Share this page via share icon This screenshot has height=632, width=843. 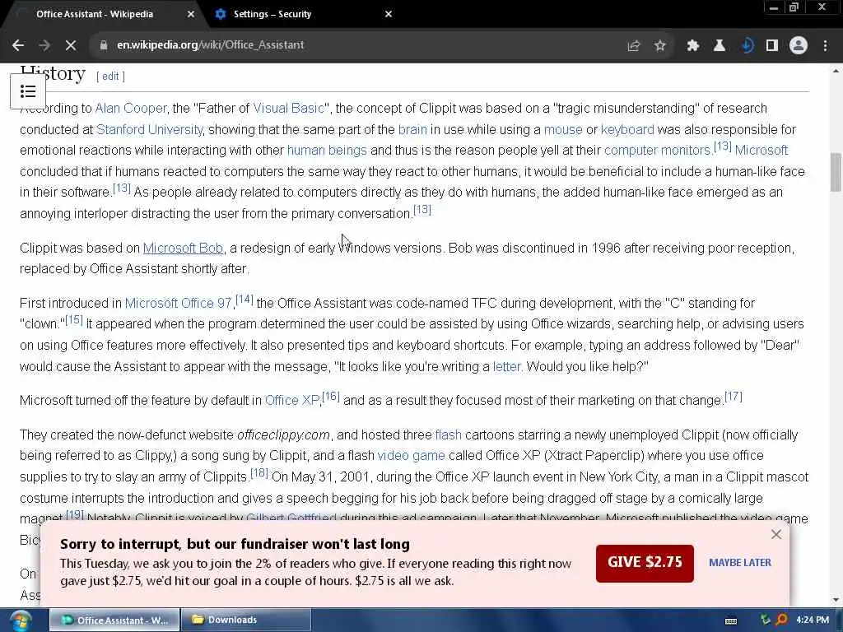pyautogui.click(x=634, y=46)
